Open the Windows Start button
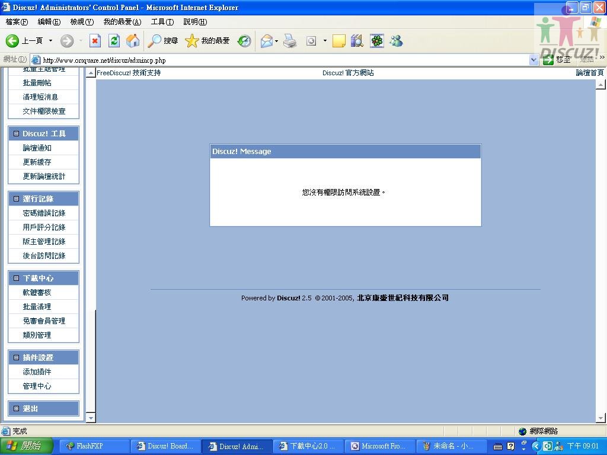Viewport: 607px width, 455px height. (26, 446)
